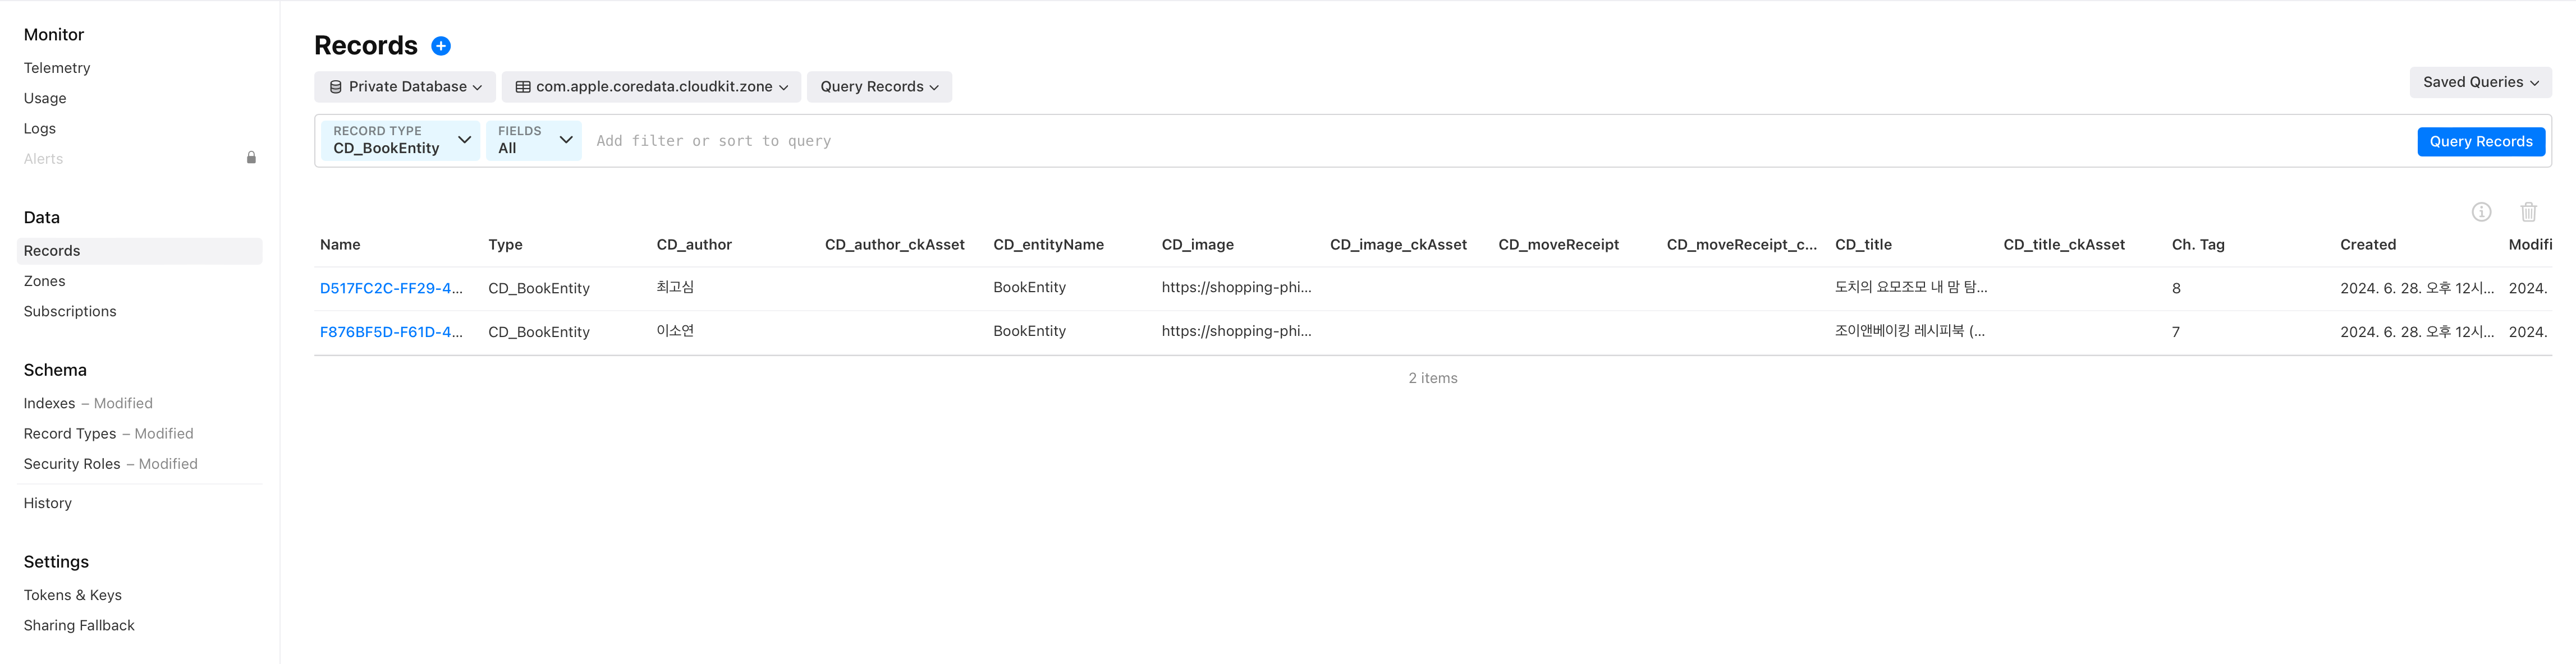Open the Saved Queries dropdown
Screen dimensions: 2576x664
click(x=2479, y=83)
